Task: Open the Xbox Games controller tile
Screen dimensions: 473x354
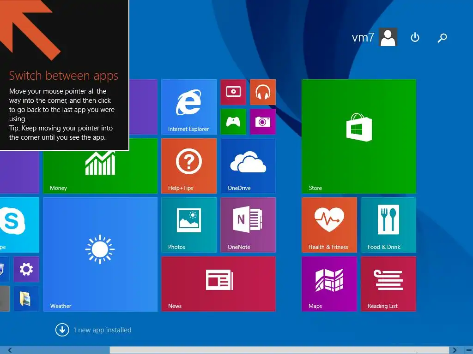Action: (233, 122)
